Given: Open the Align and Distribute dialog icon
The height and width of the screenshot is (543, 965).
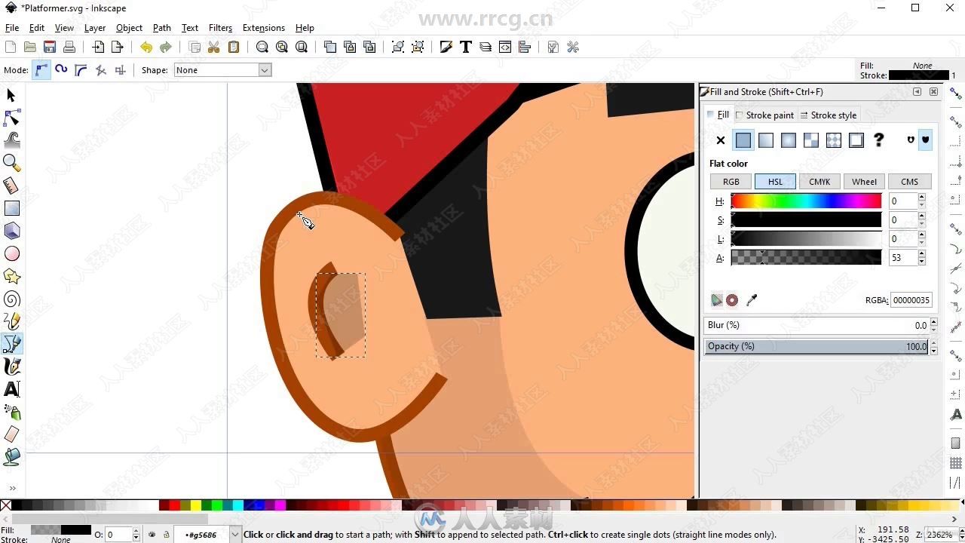Looking at the screenshot, I should click(x=525, y=47).
